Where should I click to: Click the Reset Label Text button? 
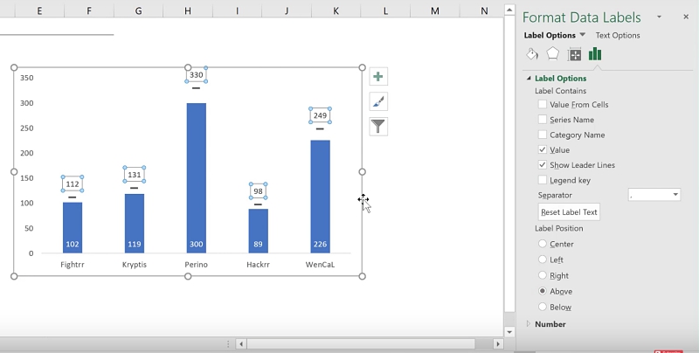pyautogui.click(x=569, y=212)
